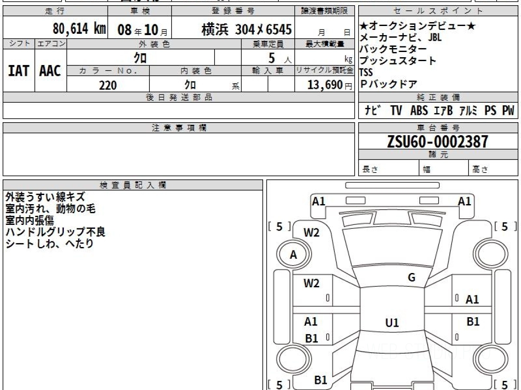The image size is (521, 390).
Task: Select the IAT shift type value
Action: pos(19,71)
